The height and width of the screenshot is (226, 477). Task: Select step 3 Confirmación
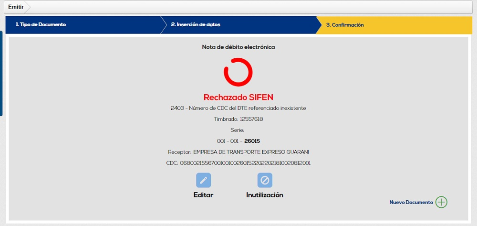click(345, 25)
